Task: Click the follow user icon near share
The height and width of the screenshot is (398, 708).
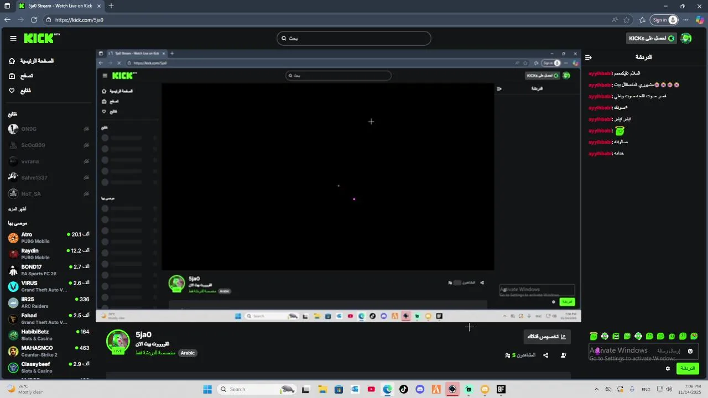Action: click(x=563, y=355)
